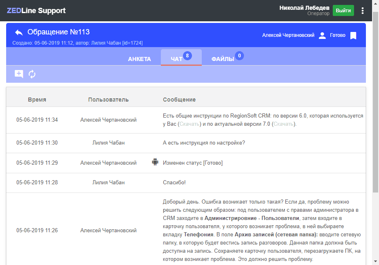Open the Файлы tab
The width and height of the screenshot is (379, 265).
[x=223, y=59]
